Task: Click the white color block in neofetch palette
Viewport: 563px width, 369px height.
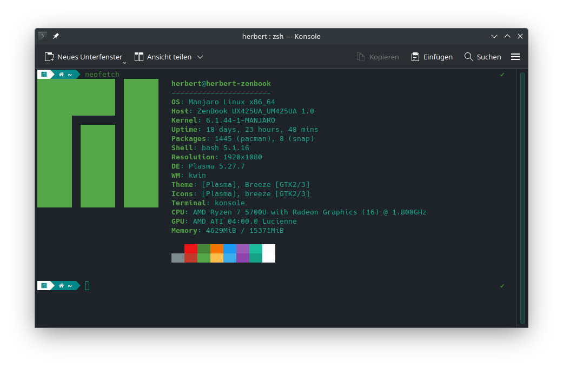Action: 269,253
